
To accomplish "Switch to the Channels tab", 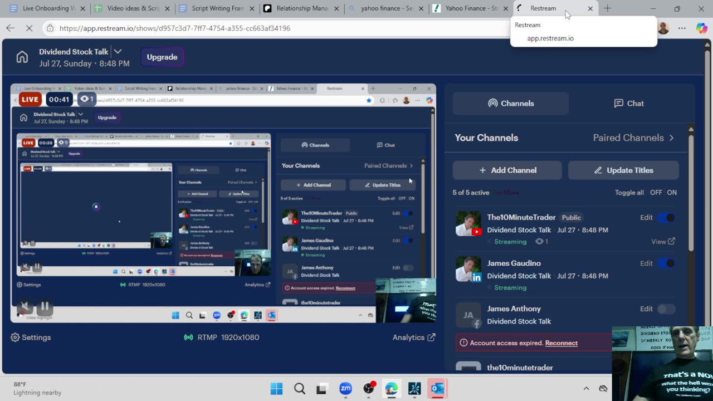I will tap(510, 103).
